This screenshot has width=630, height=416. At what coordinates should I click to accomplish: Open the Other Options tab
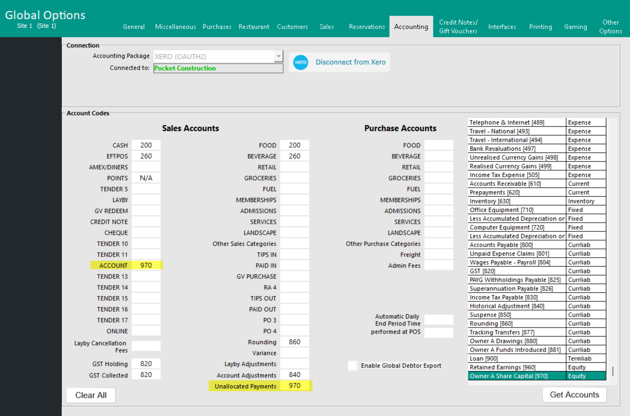[610, 27]
